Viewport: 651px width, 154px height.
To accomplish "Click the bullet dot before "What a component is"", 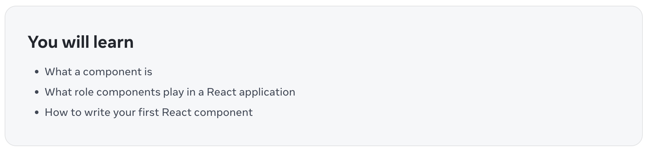I will pos(37,72).
